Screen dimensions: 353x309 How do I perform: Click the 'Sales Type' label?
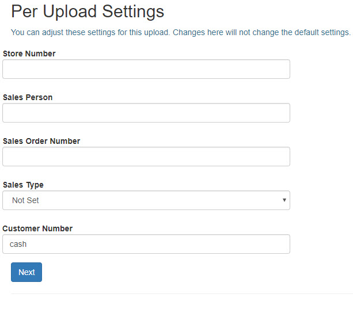tap(23, 185)
